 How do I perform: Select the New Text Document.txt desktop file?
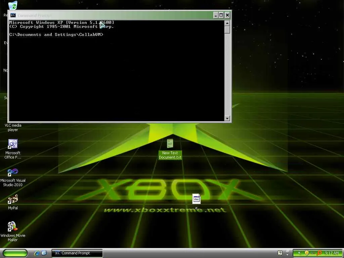(x=170, y=149)
